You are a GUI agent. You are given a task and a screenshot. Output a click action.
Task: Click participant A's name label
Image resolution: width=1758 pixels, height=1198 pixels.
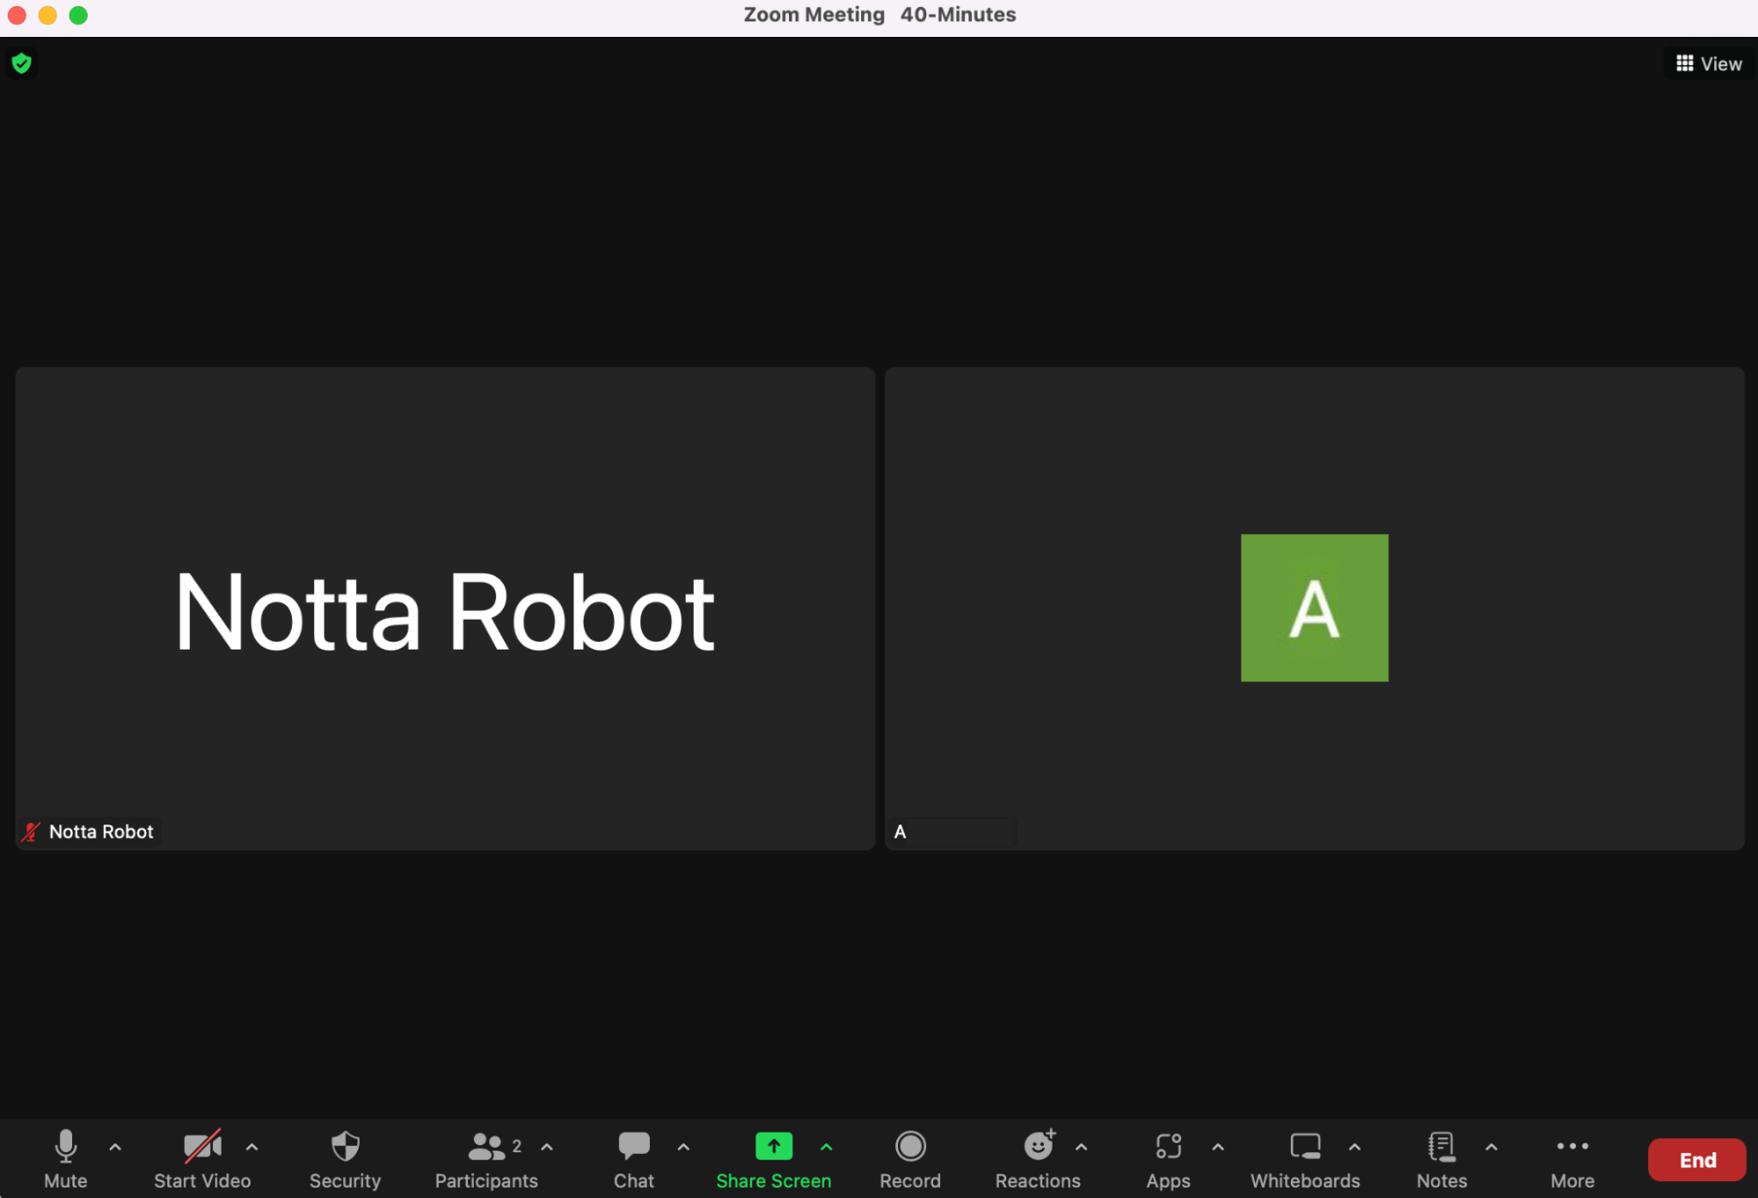click(900, 831)
